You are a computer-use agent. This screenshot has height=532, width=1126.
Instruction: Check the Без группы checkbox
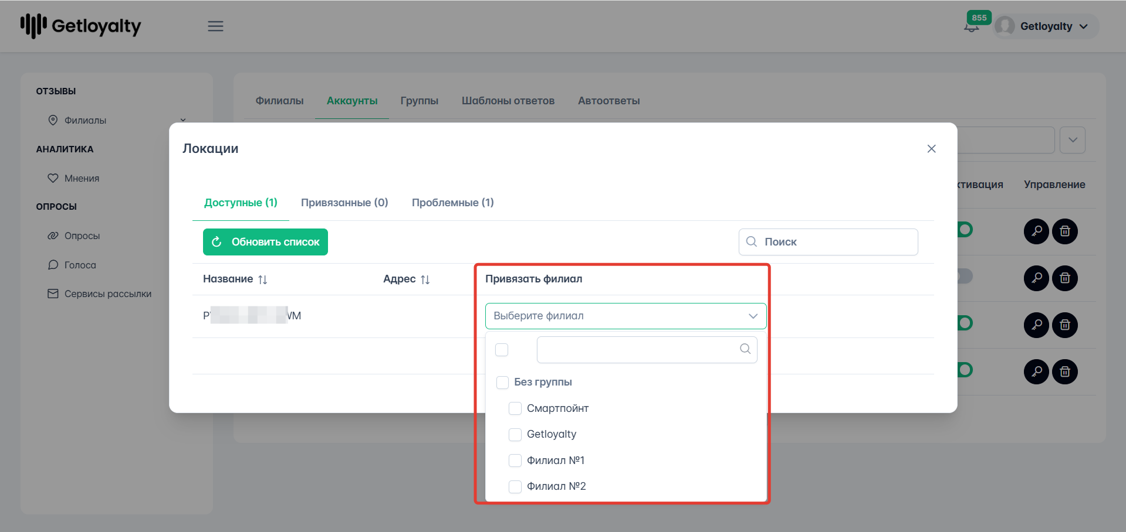click(502, 383)
